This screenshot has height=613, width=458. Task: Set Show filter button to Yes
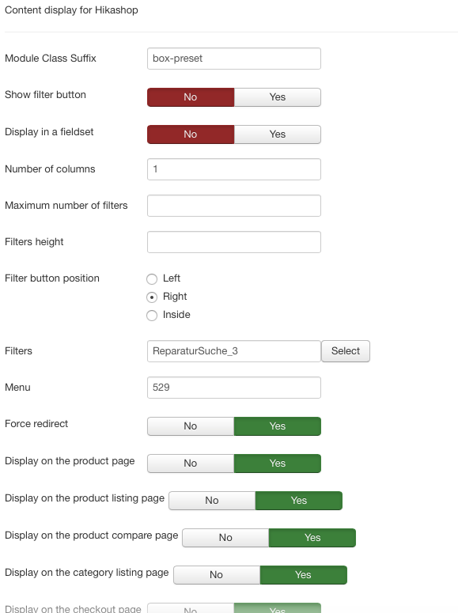click(278, 97)
